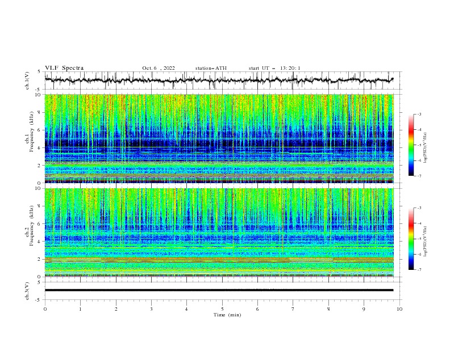
Task: Click time axis tick label '9'
Action: [x=364, y=309]
